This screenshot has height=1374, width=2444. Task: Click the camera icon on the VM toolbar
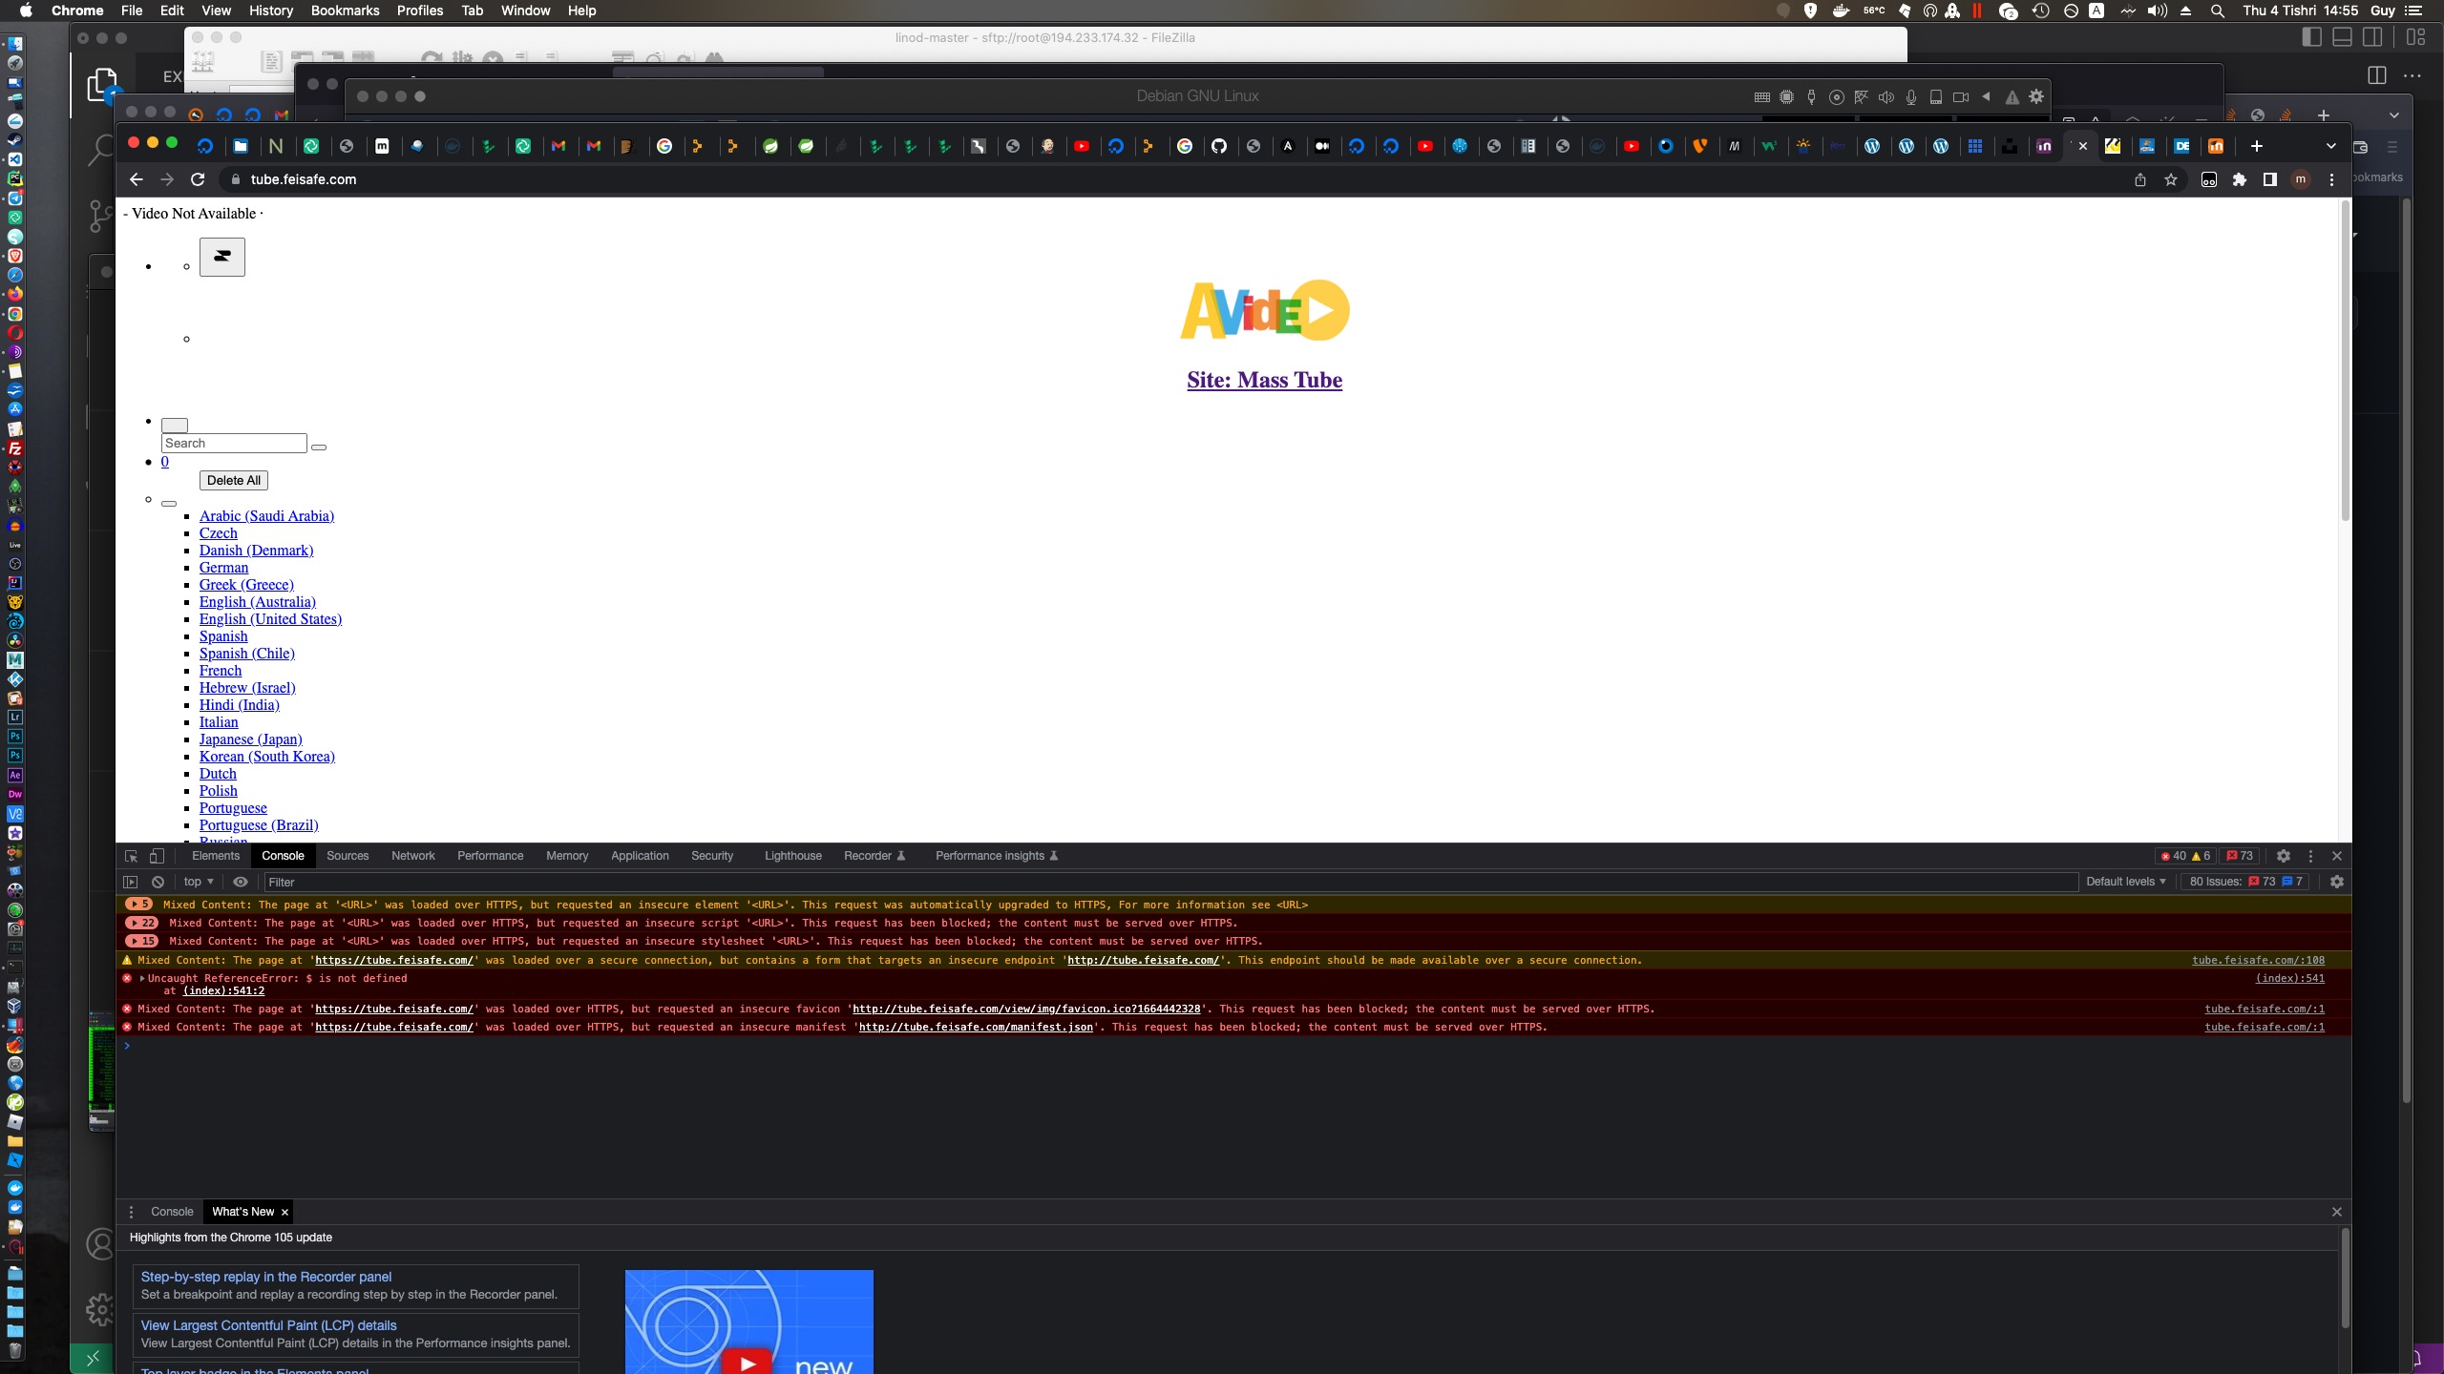(1962, 96)
